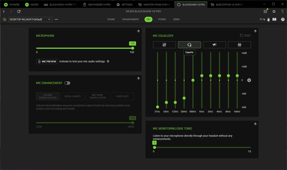The height and width of the screenshot is (170, 287).
Task: Open the user guide book icon
Action: click(274, 20)
